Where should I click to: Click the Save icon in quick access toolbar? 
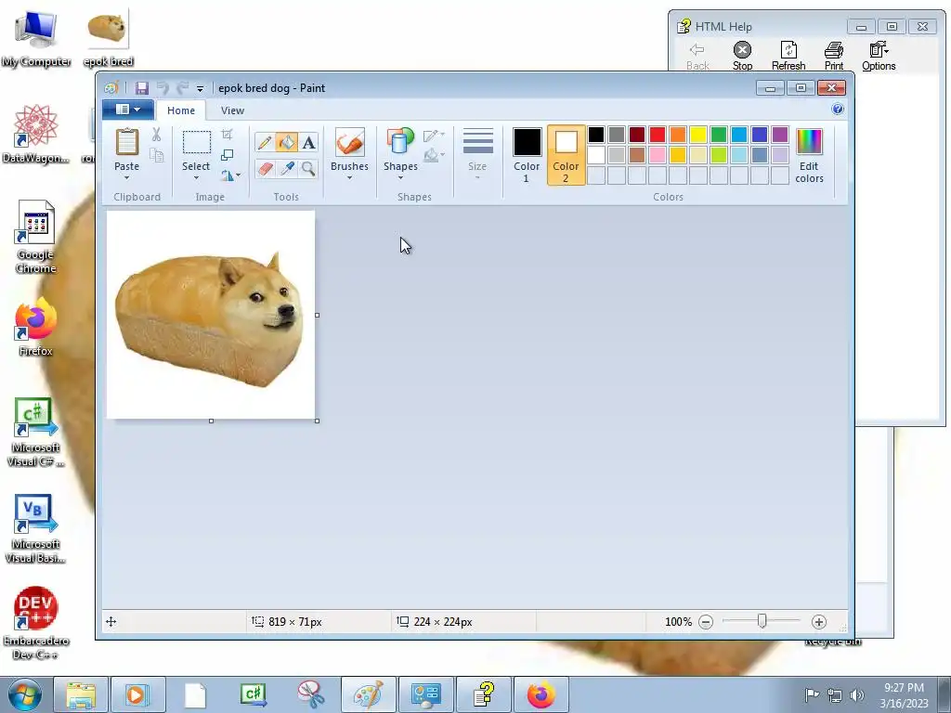(x=141, y=88)
